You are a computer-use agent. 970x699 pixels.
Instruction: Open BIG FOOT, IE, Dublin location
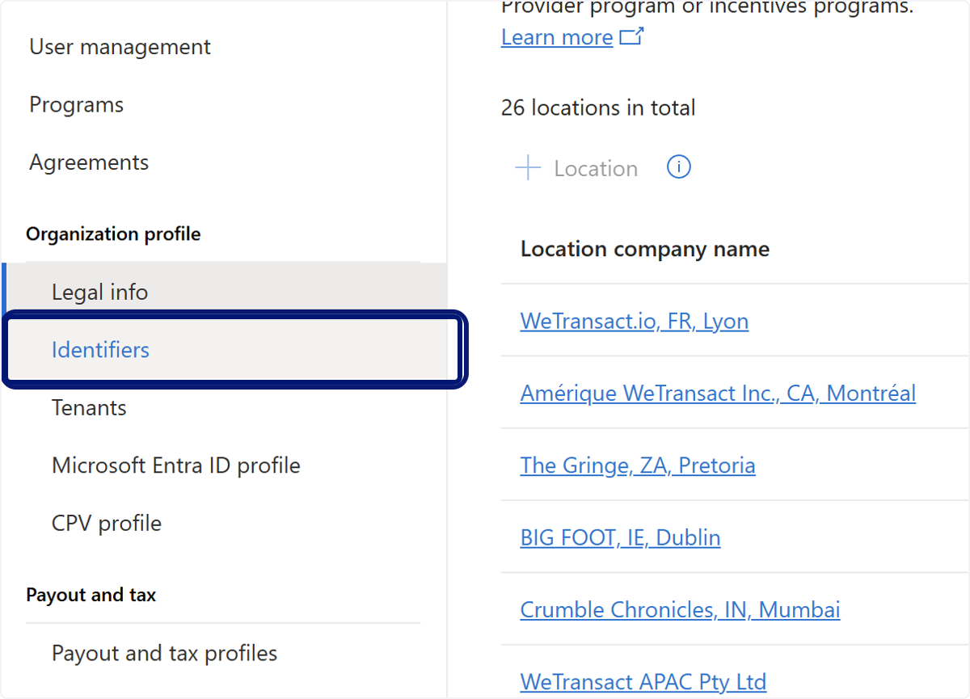620,537
